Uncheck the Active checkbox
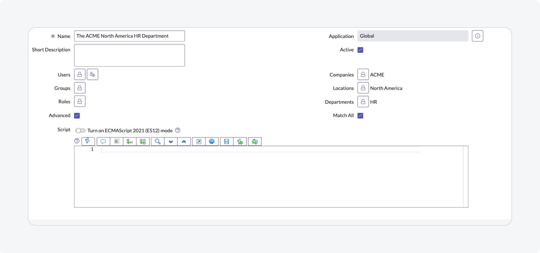 point(360,50)
